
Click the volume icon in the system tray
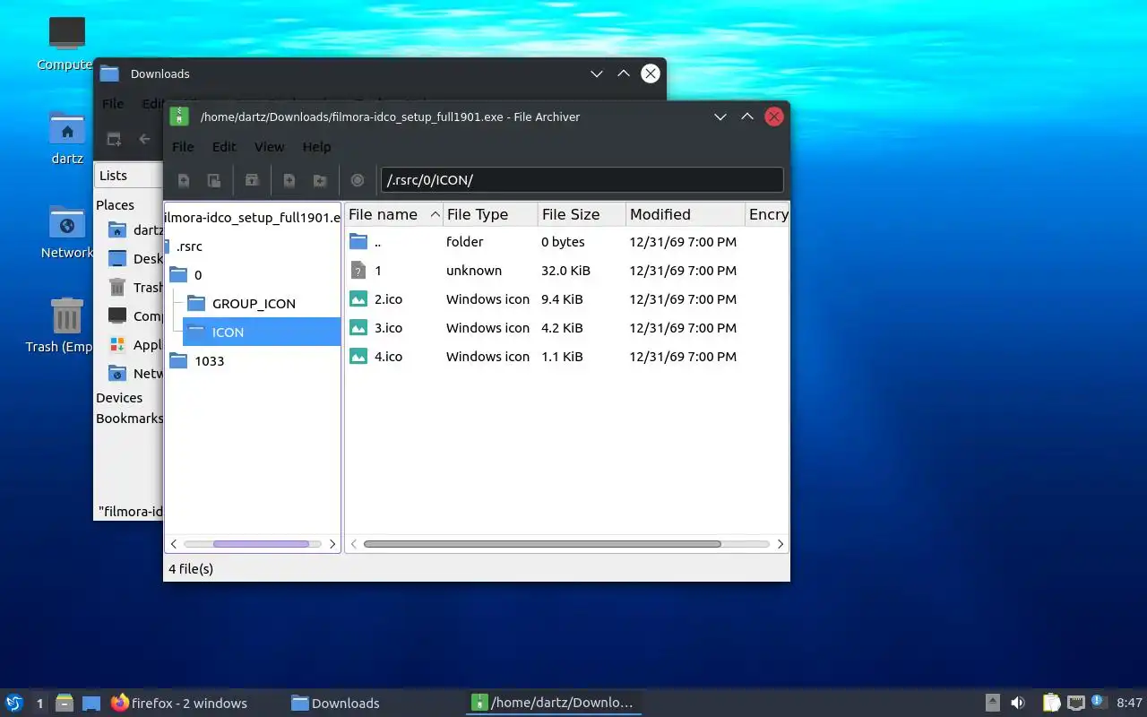pyautogui.click(x=1018, y=703)
